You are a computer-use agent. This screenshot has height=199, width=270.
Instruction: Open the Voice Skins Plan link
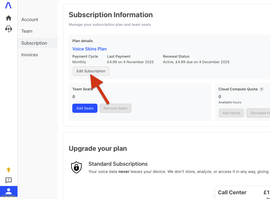[89, 49]
